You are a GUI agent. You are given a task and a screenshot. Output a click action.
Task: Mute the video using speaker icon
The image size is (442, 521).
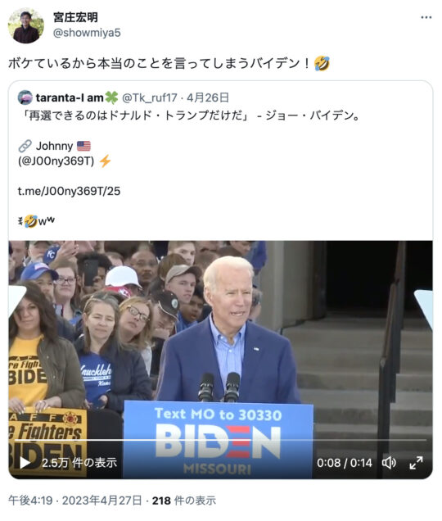pos(389,463)
